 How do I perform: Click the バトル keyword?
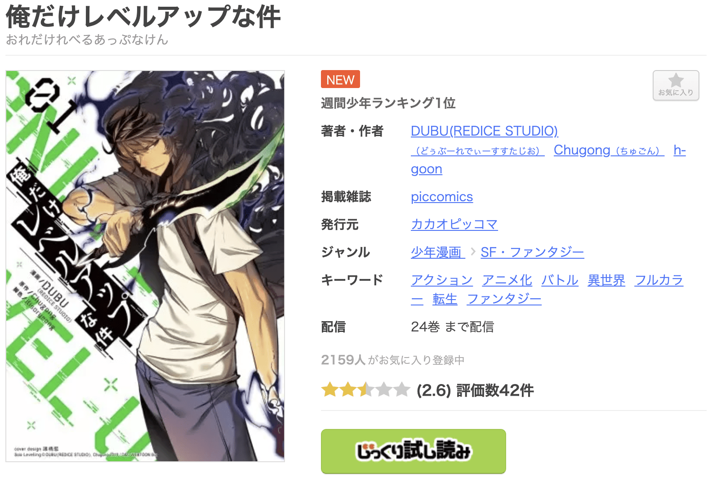tap(560, 280)
